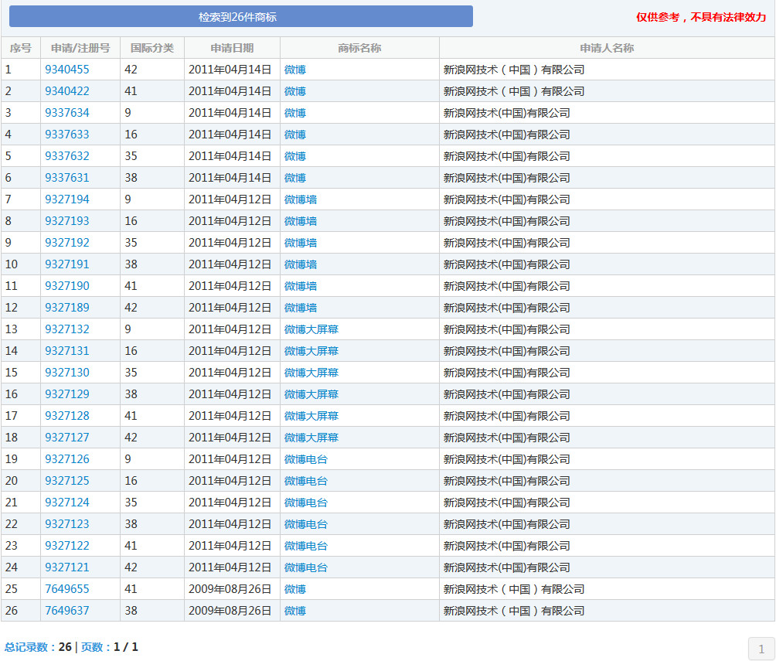Click 微博电台 trademark name in row 21

coord(306,503)
